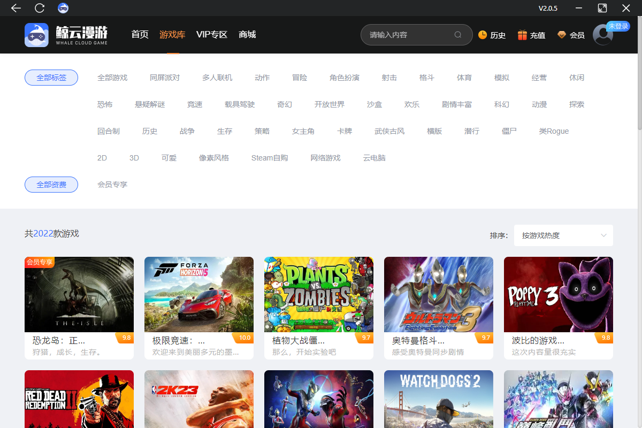Screen dimensions: 642x428
Task: Switch to the 首页 tab
Action: (140, 35)
